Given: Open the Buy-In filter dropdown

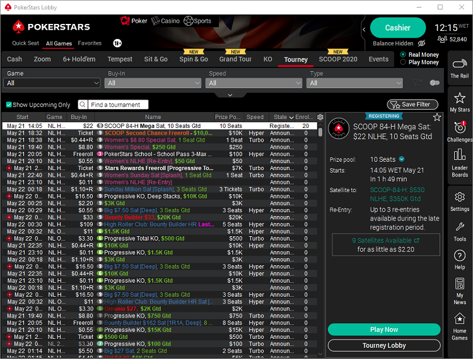Looking at the screenshot, I should tap(154, 83).
